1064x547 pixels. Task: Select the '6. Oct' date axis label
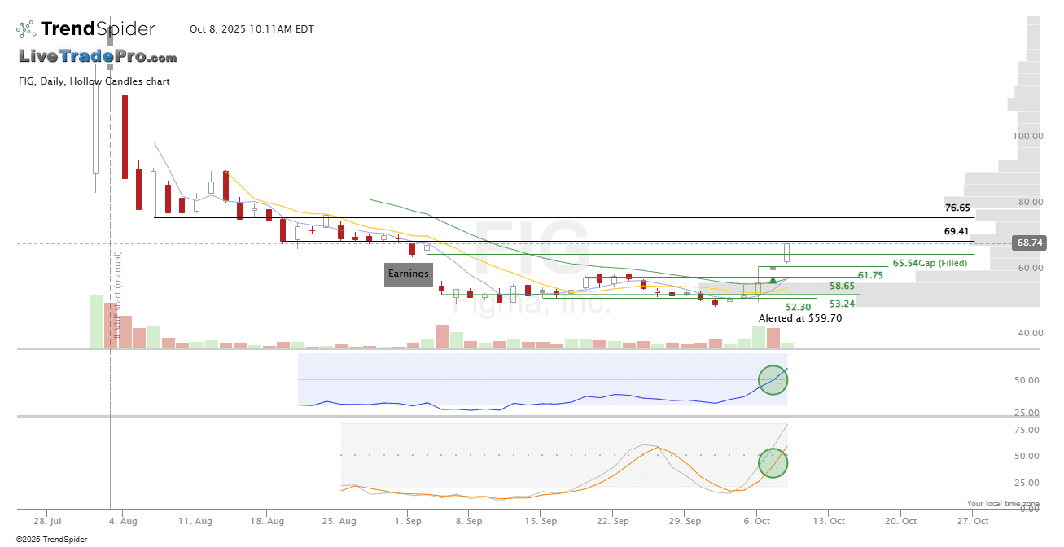[x=758, y=521]
